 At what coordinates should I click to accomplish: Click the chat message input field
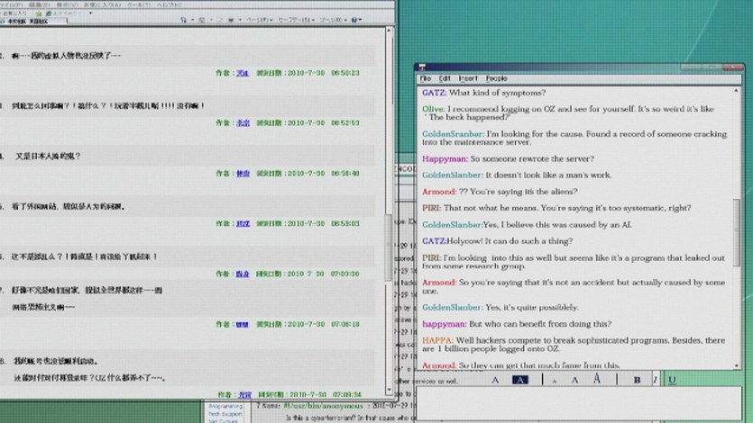577,405
